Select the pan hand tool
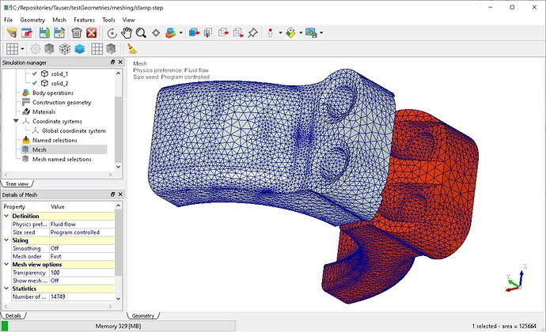This screenshot has width=546, height=332. (127, 33)
